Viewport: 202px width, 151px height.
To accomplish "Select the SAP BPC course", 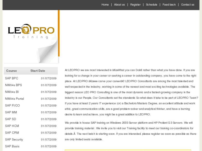I will 12,78.
